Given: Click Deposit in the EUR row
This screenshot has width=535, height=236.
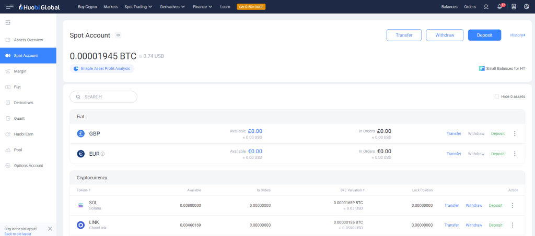Looking at the screenshot, I should [x=498, y=154].
